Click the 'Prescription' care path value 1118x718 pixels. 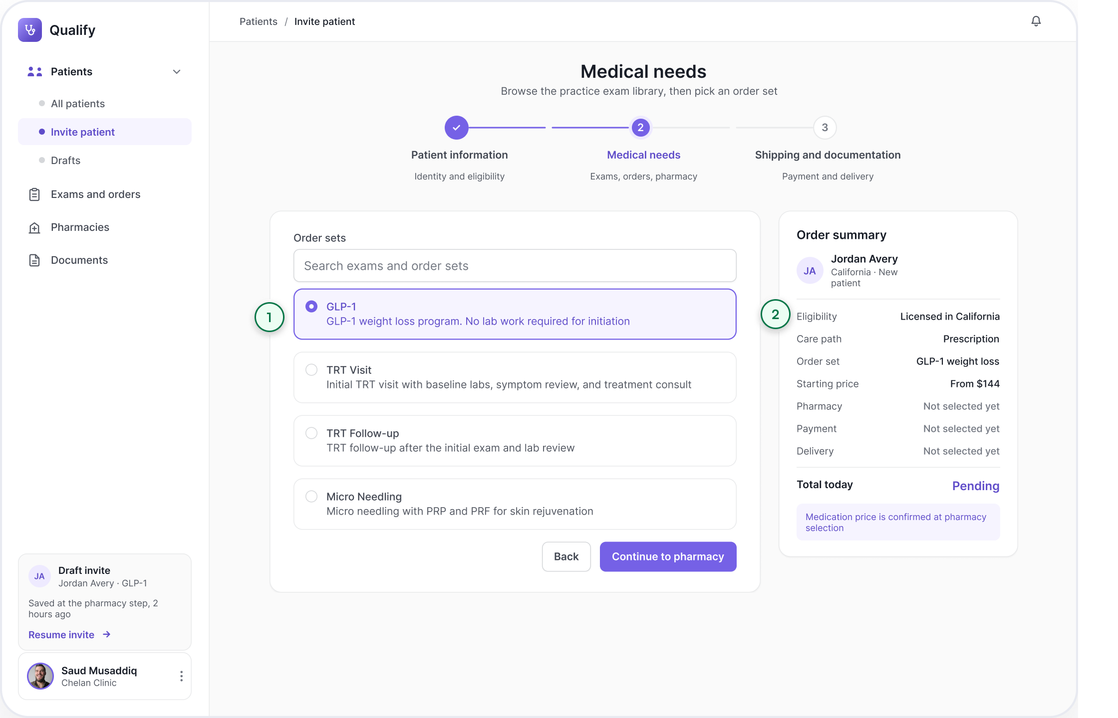[x=971, y=339]
